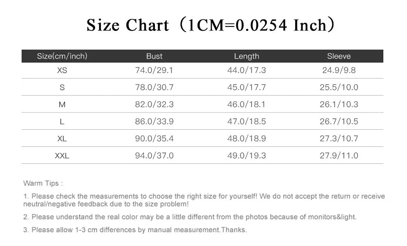Image resolution: width=407 pixels, height=246 pixels.
Task: Click the 26.1/10.3 sleeve value
Action: point(339,104)
